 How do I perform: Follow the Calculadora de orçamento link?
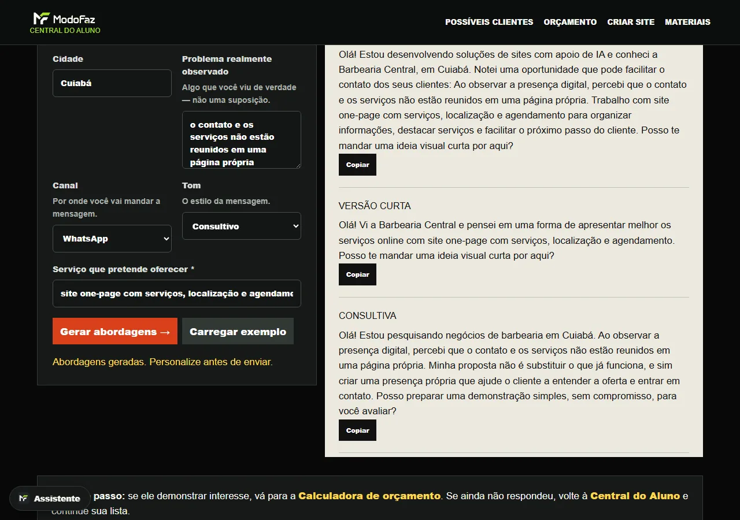[369, 496]
